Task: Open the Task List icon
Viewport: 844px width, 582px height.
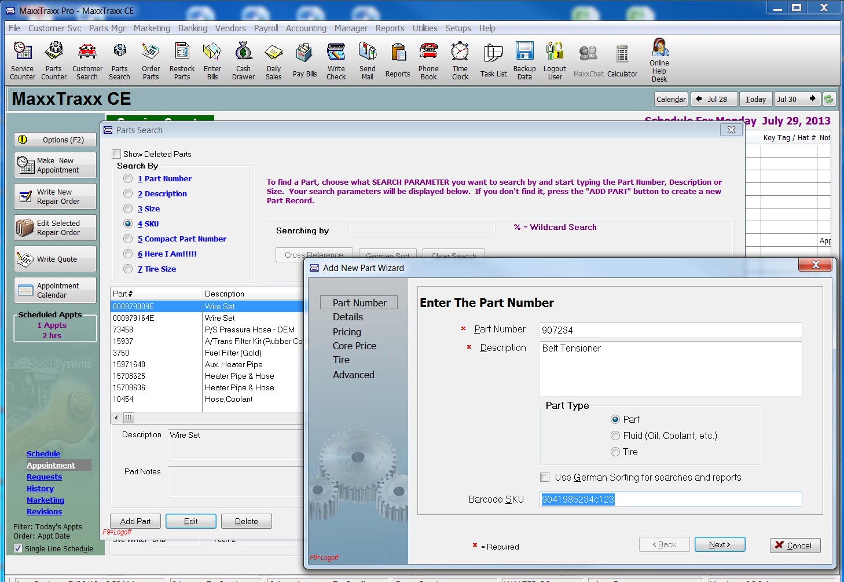Action: (x=494, y=61)
